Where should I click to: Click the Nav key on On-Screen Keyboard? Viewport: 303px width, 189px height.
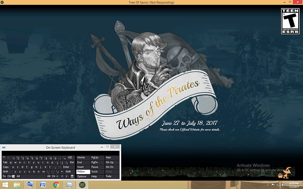pyautogui.click(x=109, y=157)
